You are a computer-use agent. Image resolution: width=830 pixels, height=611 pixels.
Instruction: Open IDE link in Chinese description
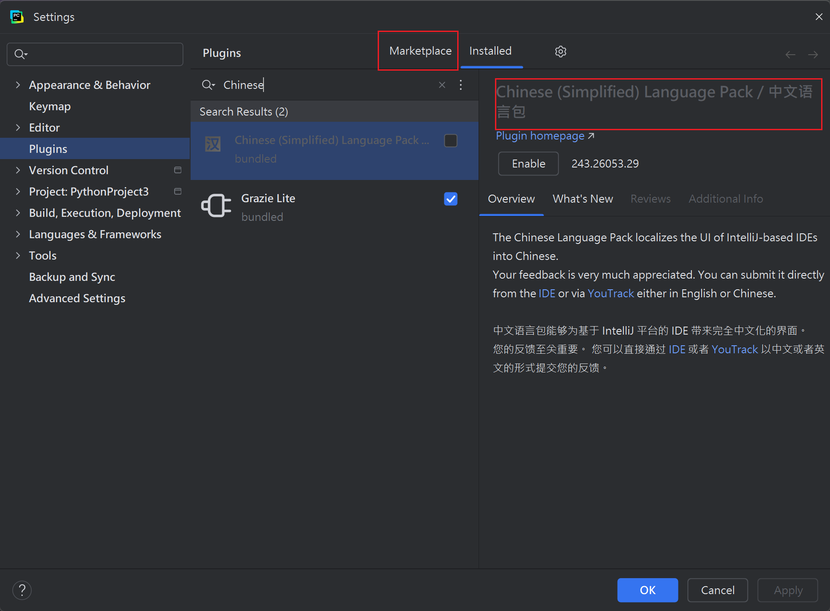point(677,349)
